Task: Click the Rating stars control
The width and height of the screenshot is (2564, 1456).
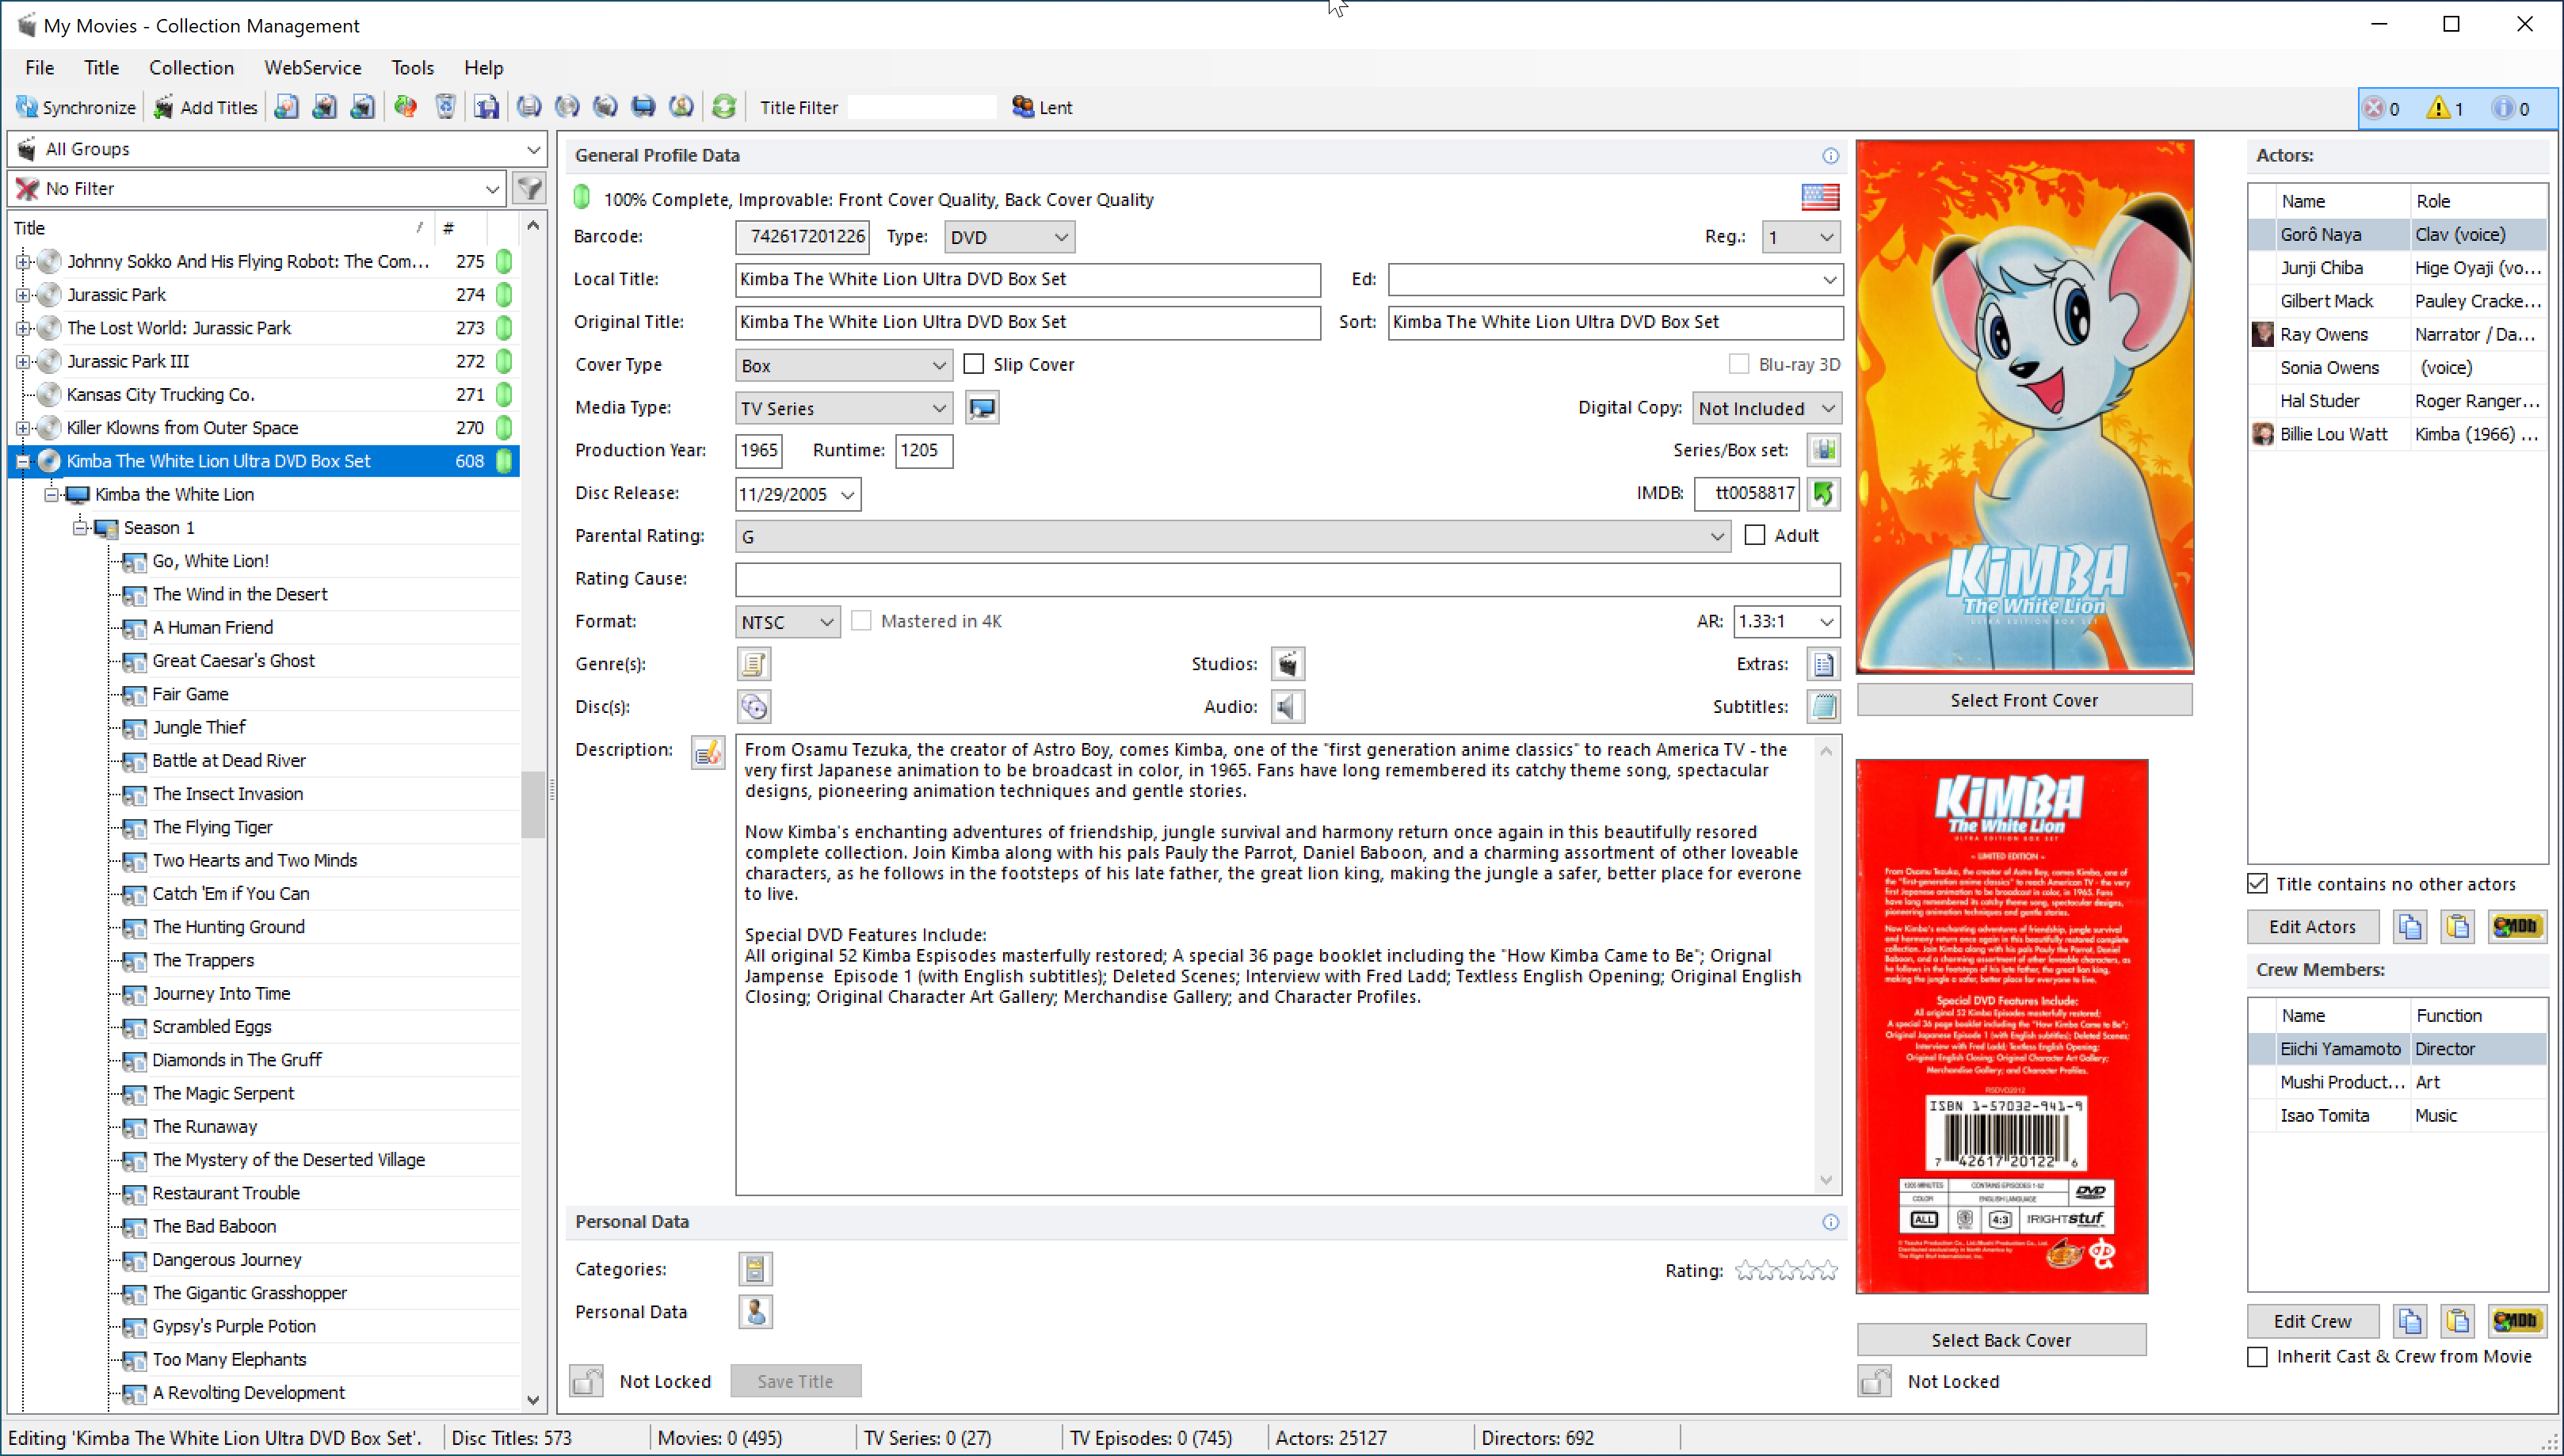Action: click(1786, 1270)
